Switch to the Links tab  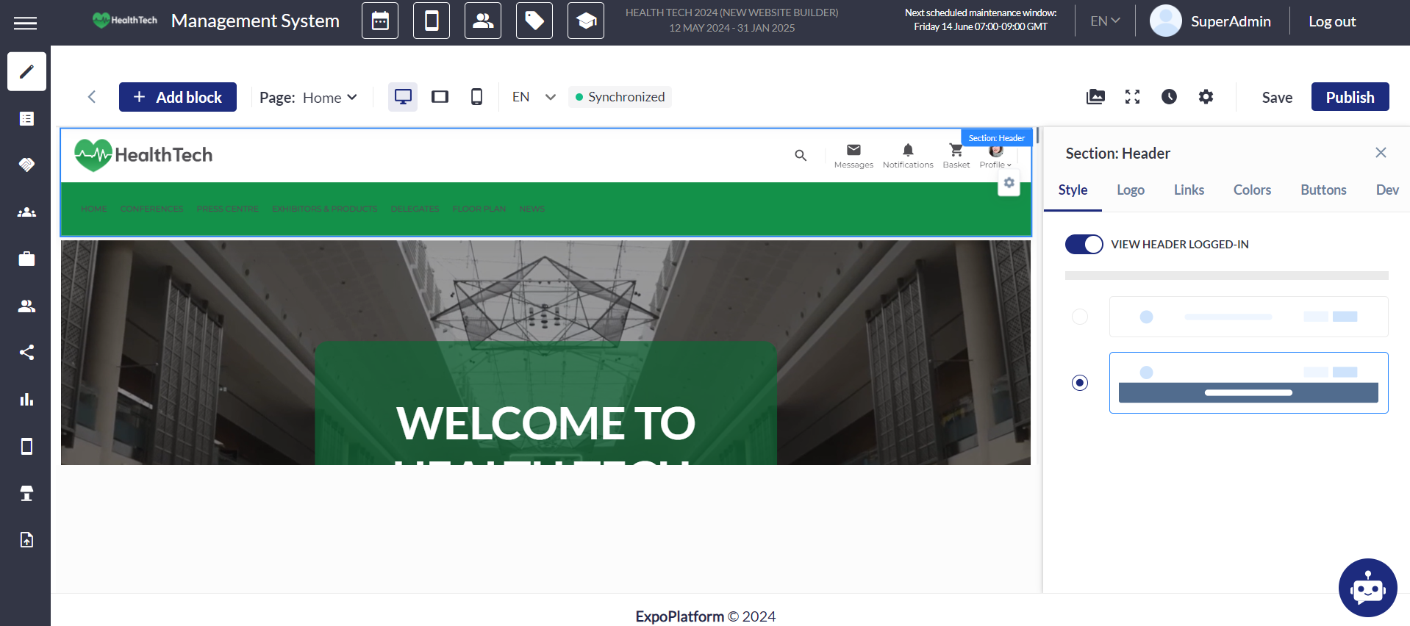pyautogui.click(x=1189, y=190)
